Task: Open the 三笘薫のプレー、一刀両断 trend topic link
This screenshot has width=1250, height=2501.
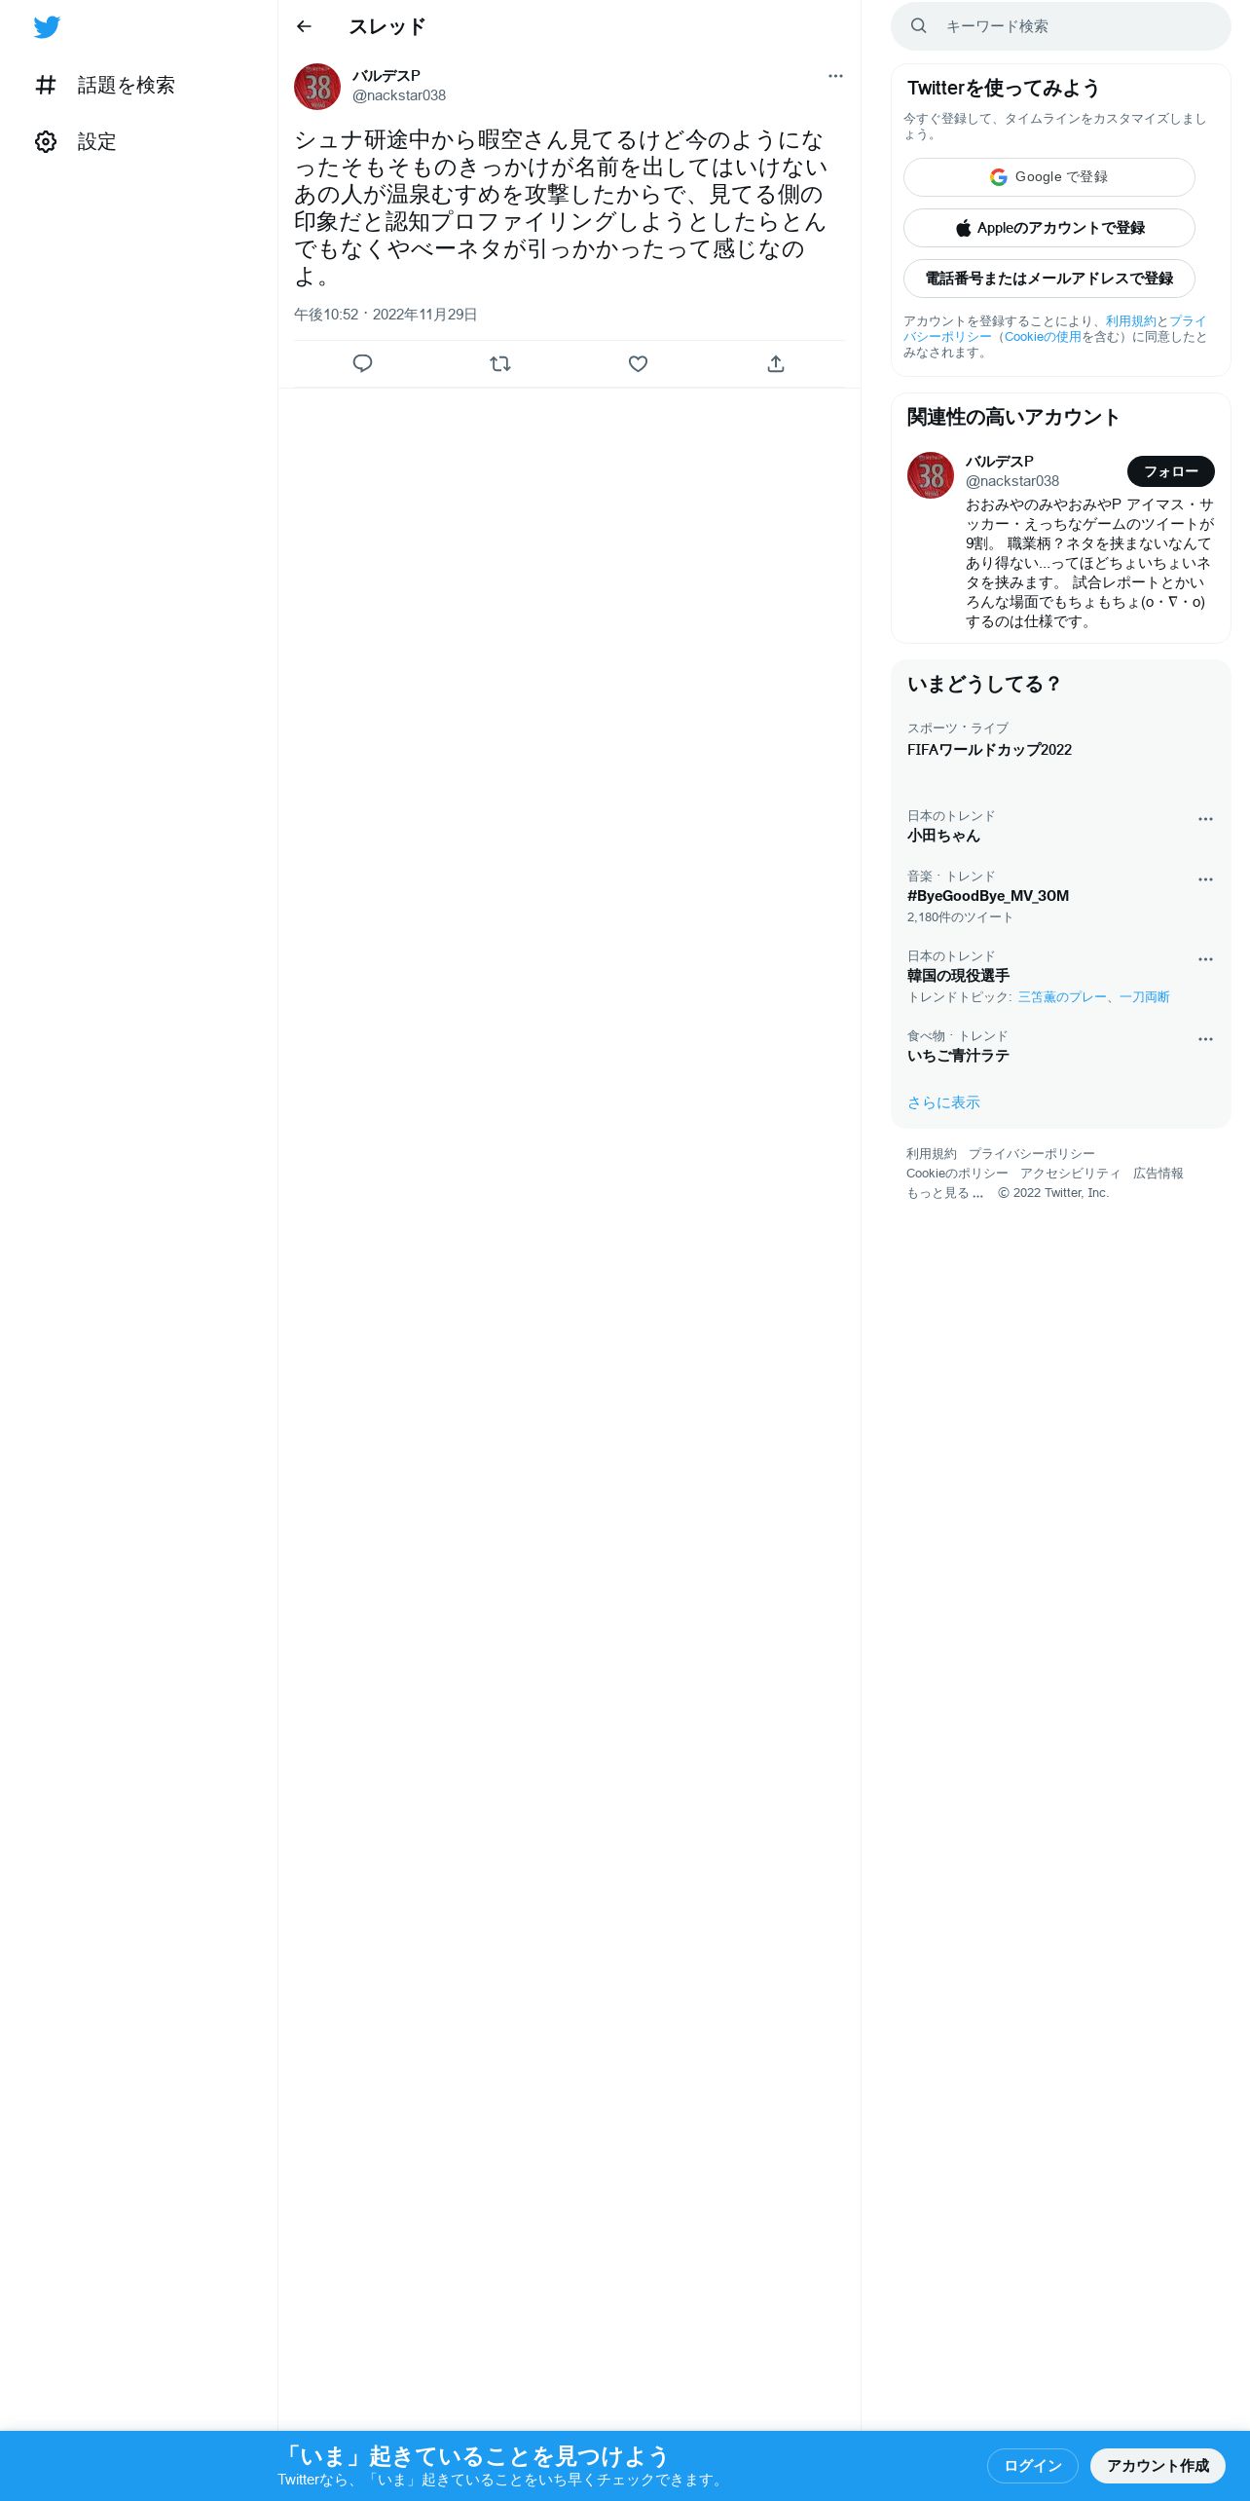Action: [1093, 997]
